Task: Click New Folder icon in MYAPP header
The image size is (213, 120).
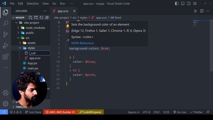Action: [36, 18]
